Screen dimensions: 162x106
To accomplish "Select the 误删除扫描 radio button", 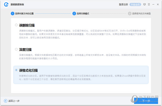I will coord(16,25).
